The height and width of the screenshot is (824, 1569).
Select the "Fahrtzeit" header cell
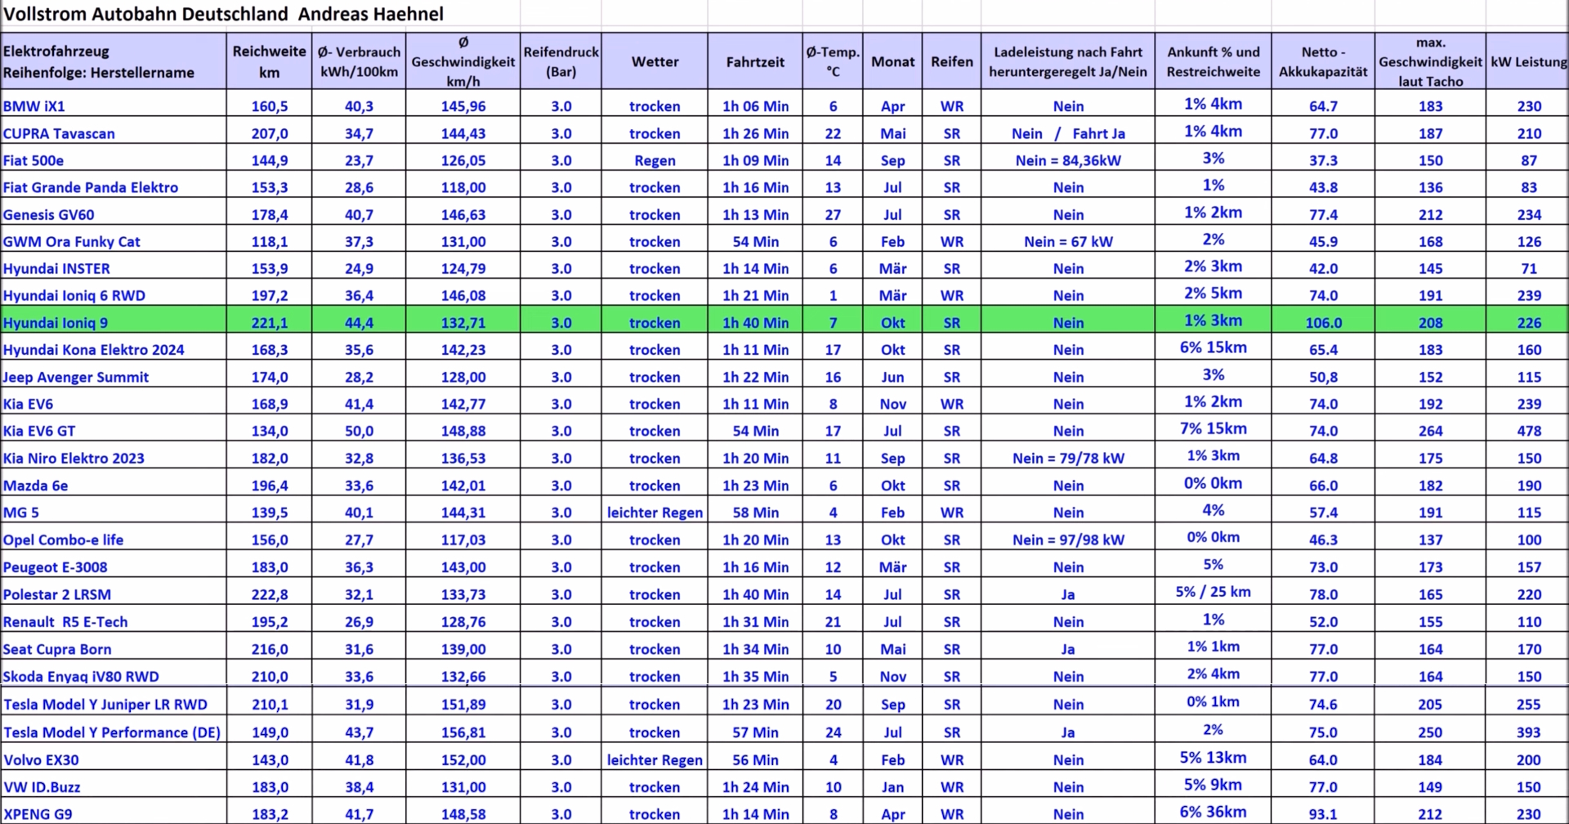point(755,61)
